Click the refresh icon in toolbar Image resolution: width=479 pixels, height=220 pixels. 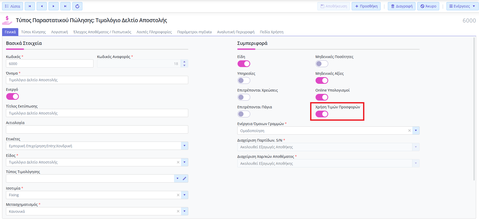[x=77, y=6]
